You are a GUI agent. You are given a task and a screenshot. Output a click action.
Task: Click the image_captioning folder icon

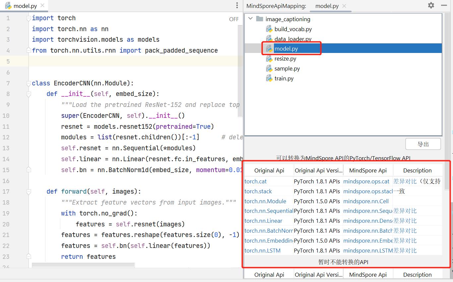[x=260, y=19]
